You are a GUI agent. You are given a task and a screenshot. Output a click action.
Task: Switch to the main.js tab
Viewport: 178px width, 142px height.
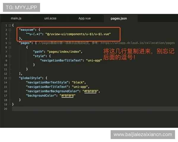[16, 18]
